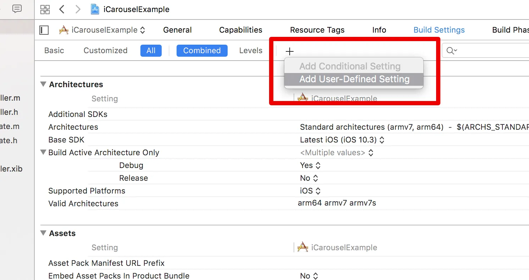Screen dimensions: 529x280
Task: Show Customized build settings
Action: (x=105, y=51)
